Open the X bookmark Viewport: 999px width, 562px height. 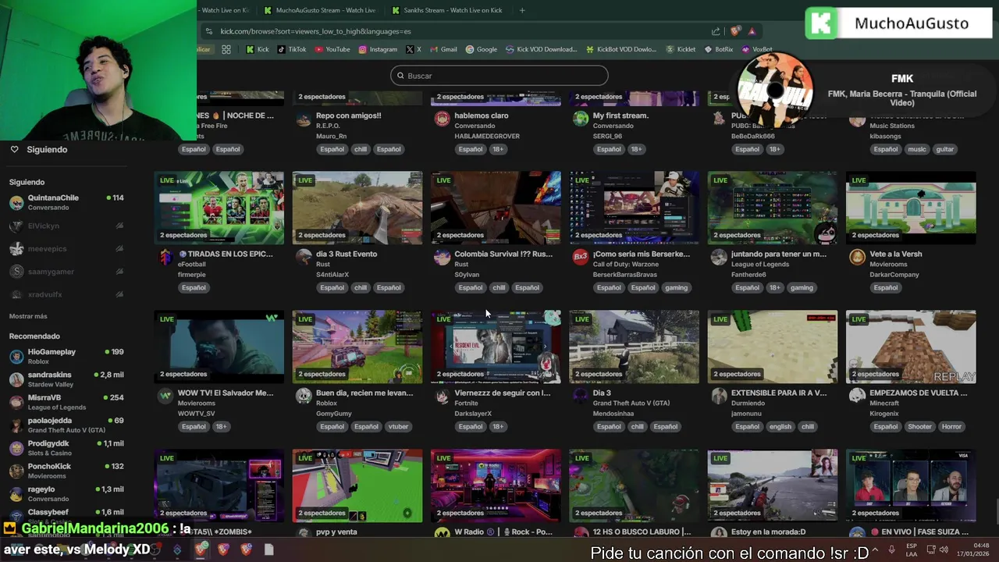414,49
